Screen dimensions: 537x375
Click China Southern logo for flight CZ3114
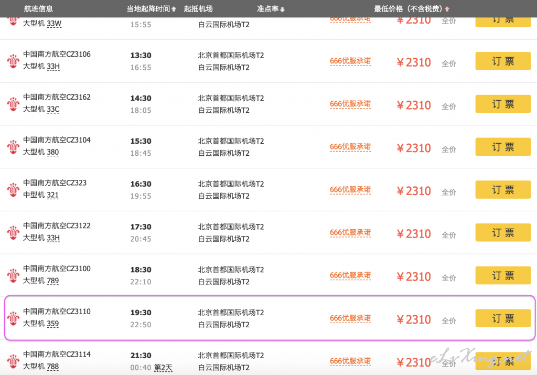[x=13, y=361]
